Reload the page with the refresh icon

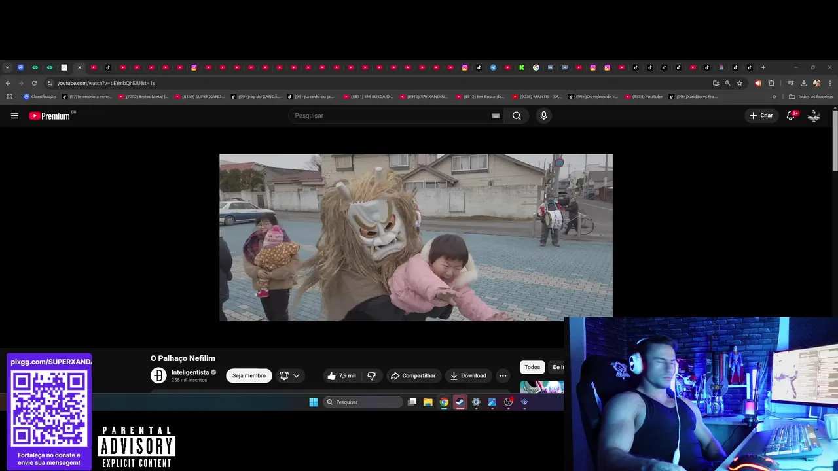coord(34,83)
